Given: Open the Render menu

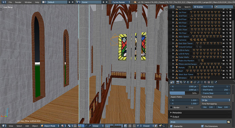Looking at the screenshot, I should [x=18, y=2].
